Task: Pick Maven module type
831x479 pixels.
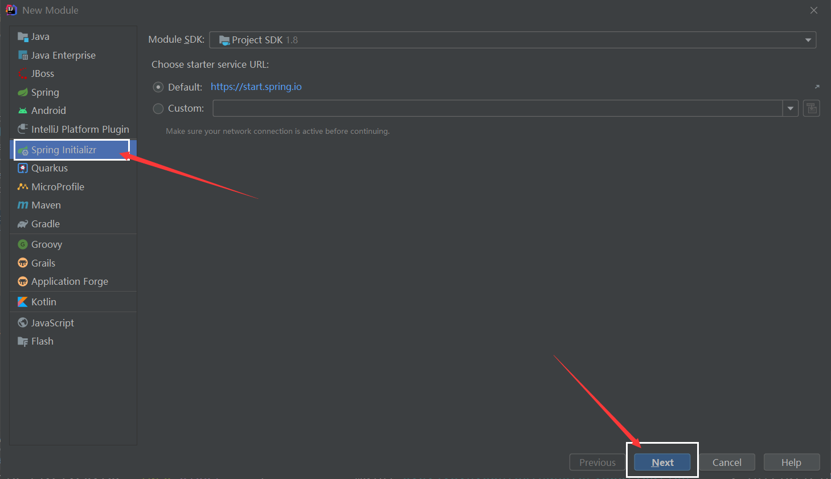Action: coord(73,205)
